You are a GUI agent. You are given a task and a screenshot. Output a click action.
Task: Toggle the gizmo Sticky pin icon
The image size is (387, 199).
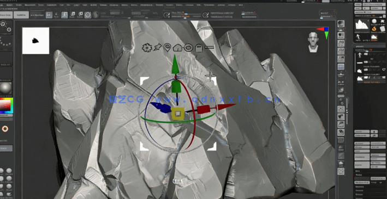click(157, 47)
